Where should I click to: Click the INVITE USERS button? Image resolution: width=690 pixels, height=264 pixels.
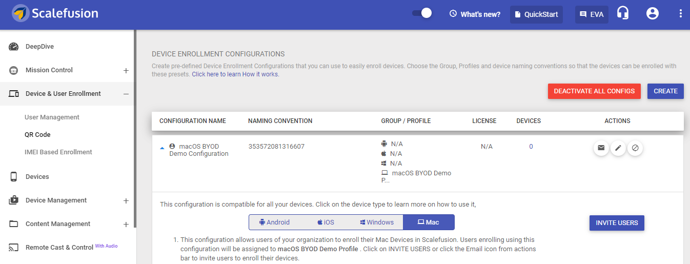pos(617,223)
